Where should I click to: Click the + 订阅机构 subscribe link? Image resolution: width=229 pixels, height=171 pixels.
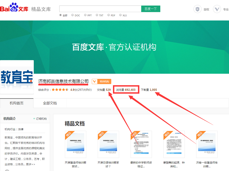coord(40,119)
